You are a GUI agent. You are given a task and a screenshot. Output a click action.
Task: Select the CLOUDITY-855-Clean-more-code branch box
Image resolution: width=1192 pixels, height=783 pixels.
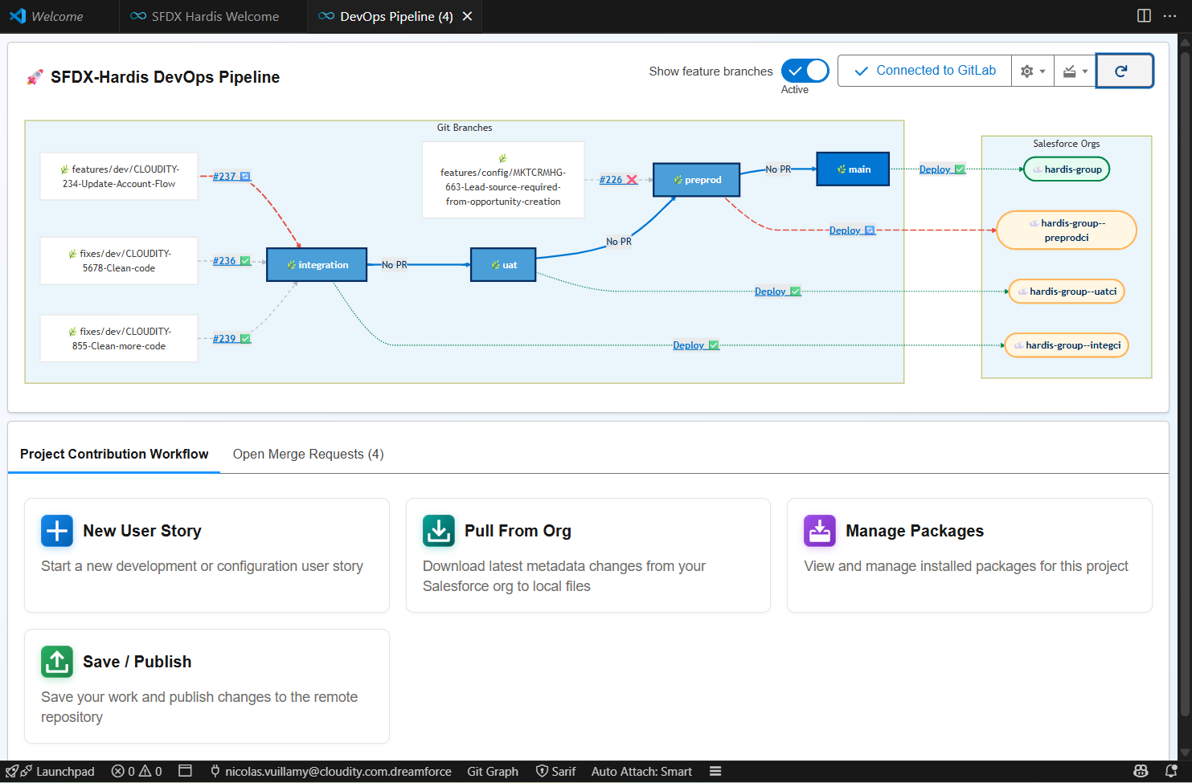(x=119, y=338)
